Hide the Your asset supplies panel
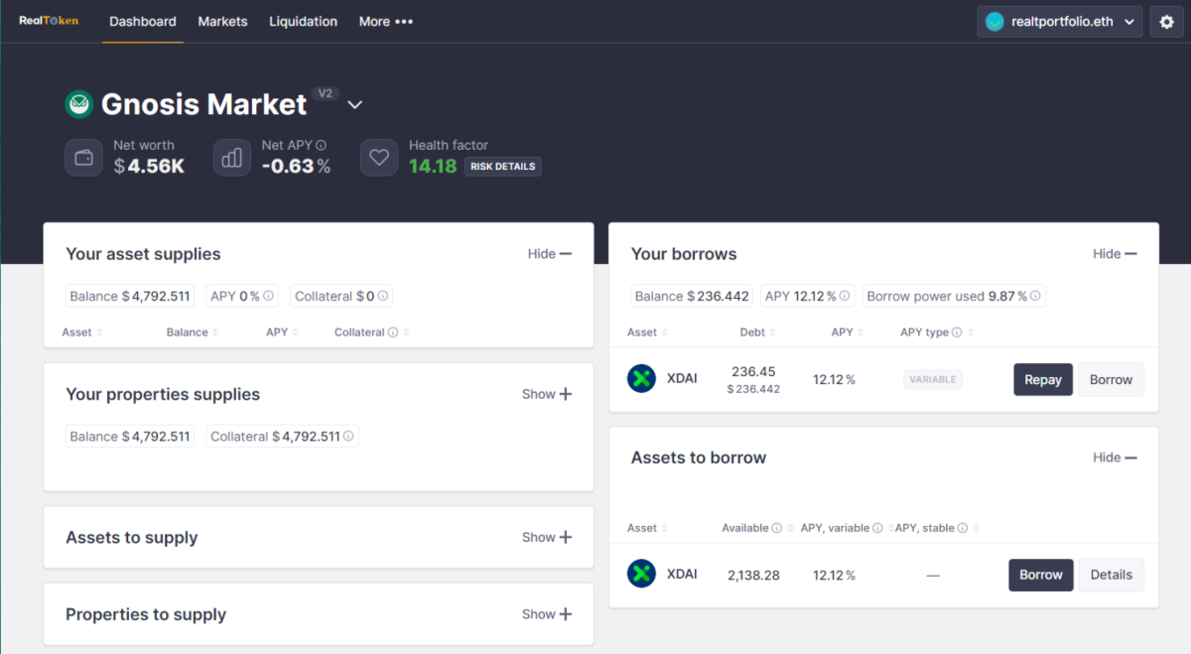This screenshot has height=654, width=1191. 549,253
